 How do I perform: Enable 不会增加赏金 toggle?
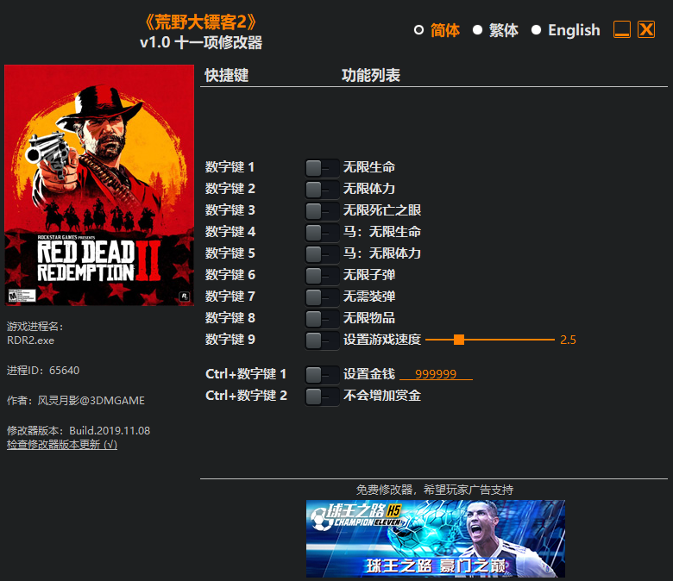(322, 397)
